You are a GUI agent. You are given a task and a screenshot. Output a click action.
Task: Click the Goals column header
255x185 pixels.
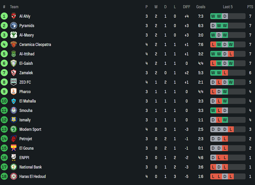pyautogui.click(x=201, y=7)
